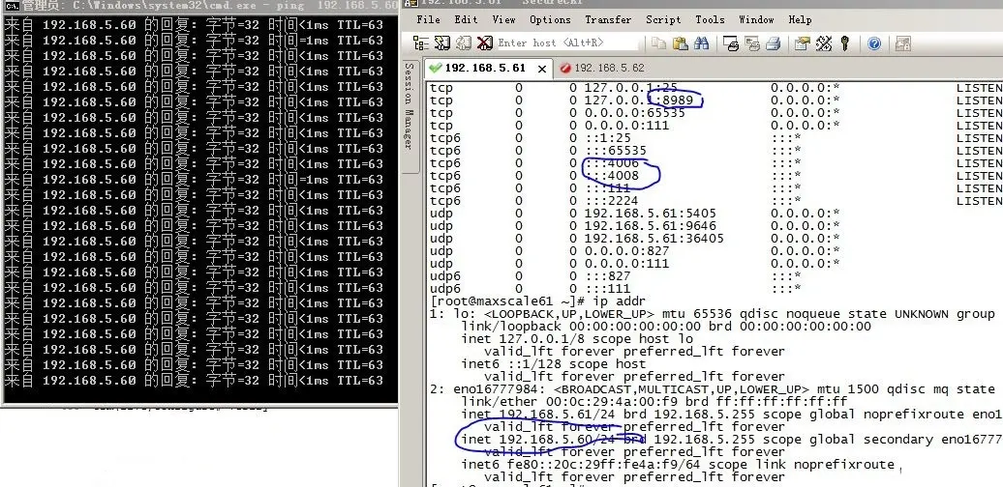Click the blue Help question-mark icon

click(x=874, y=43)
